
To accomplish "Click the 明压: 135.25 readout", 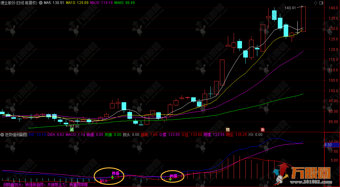I will click(x=236, y=135).
